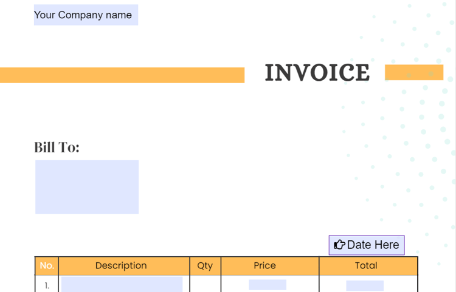Click the Qty column header

[x=205, y=265]
